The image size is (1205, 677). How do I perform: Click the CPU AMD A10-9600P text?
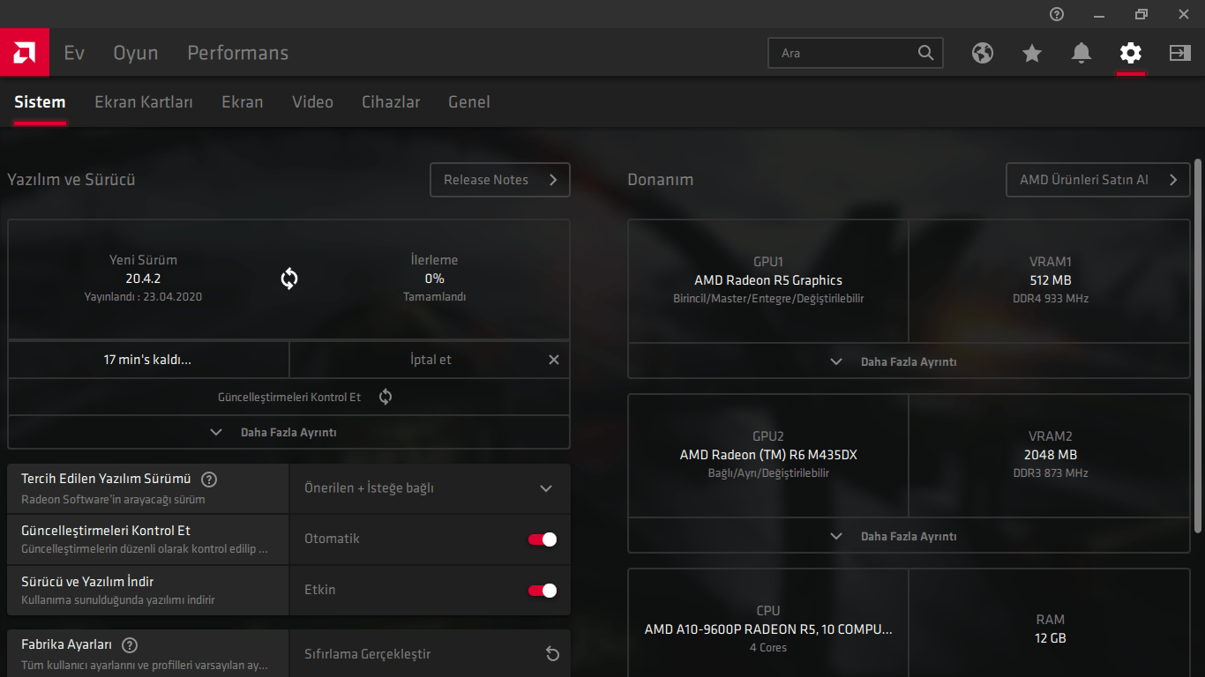pyautogui.click(x=768, y=629)
